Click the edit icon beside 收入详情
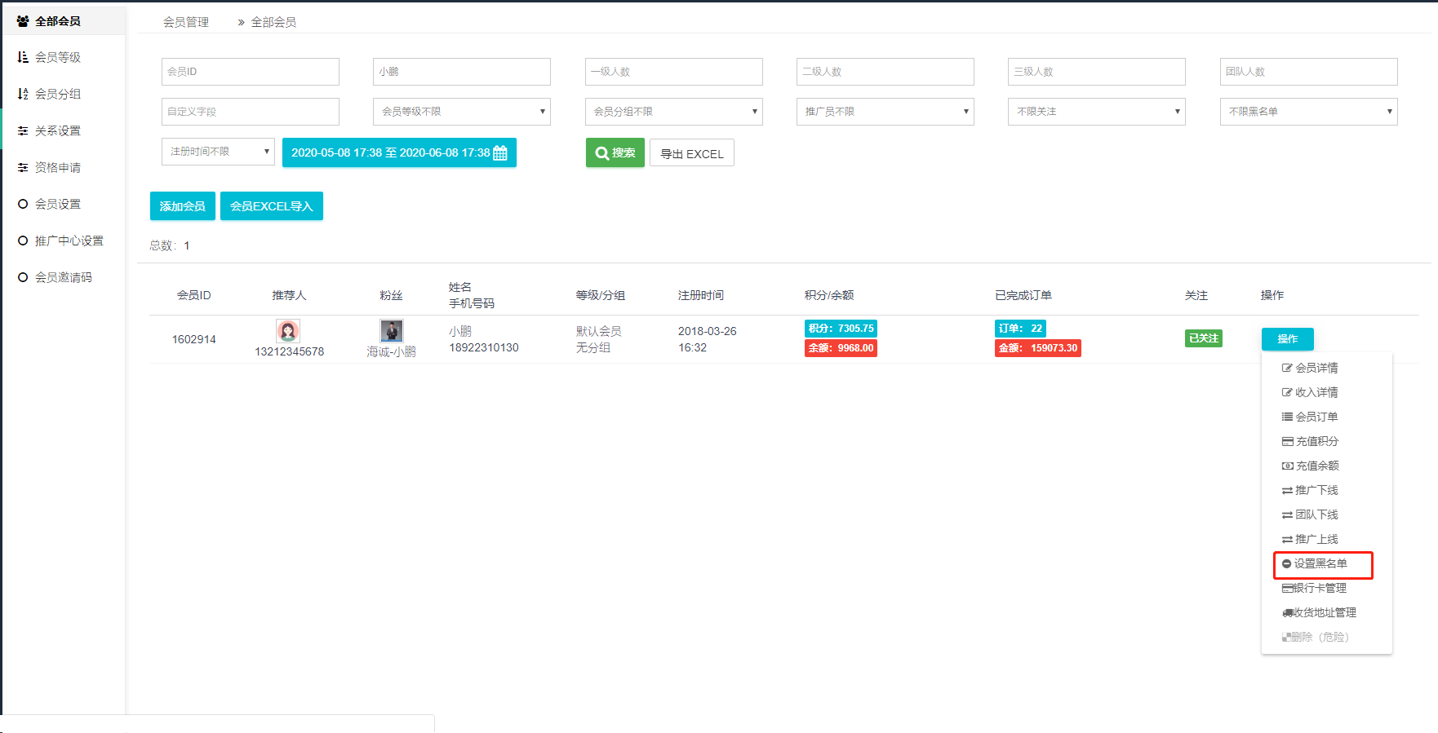The height and width of the screenshot is (733, 1438). click(x=1287, y=392)
